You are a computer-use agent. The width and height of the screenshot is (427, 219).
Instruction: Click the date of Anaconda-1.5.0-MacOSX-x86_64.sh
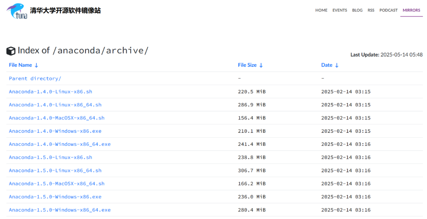tap(346, 183)
